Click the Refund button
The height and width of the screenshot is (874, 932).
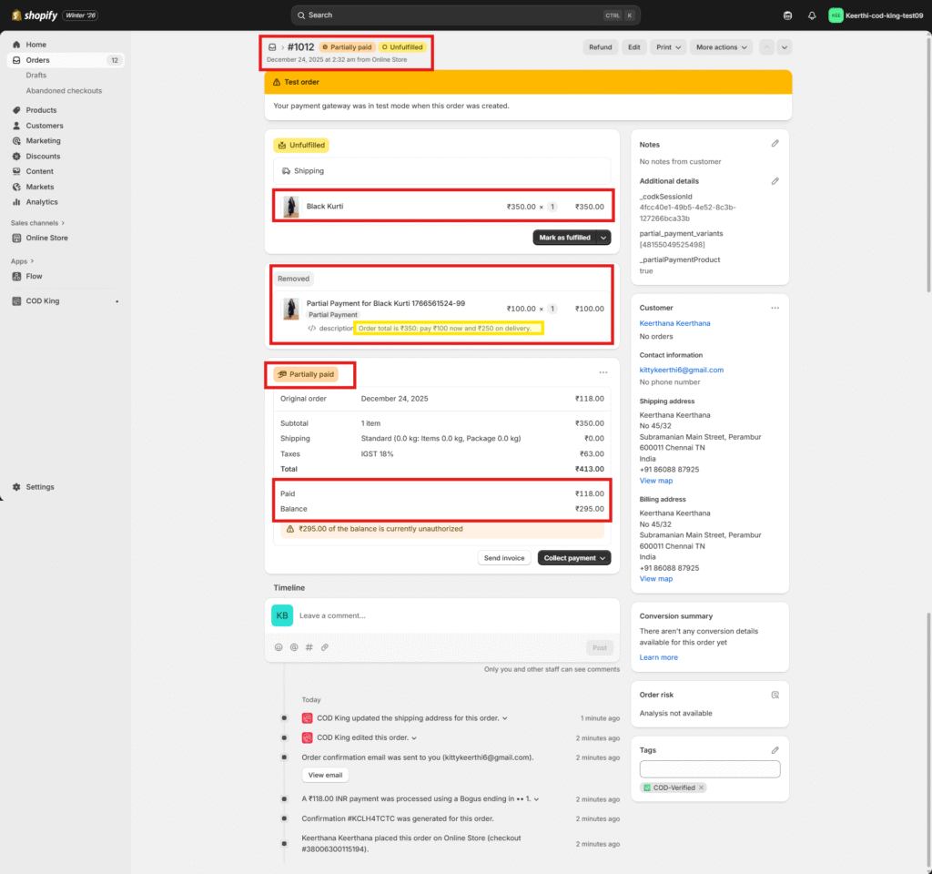[x=600, y=47]
